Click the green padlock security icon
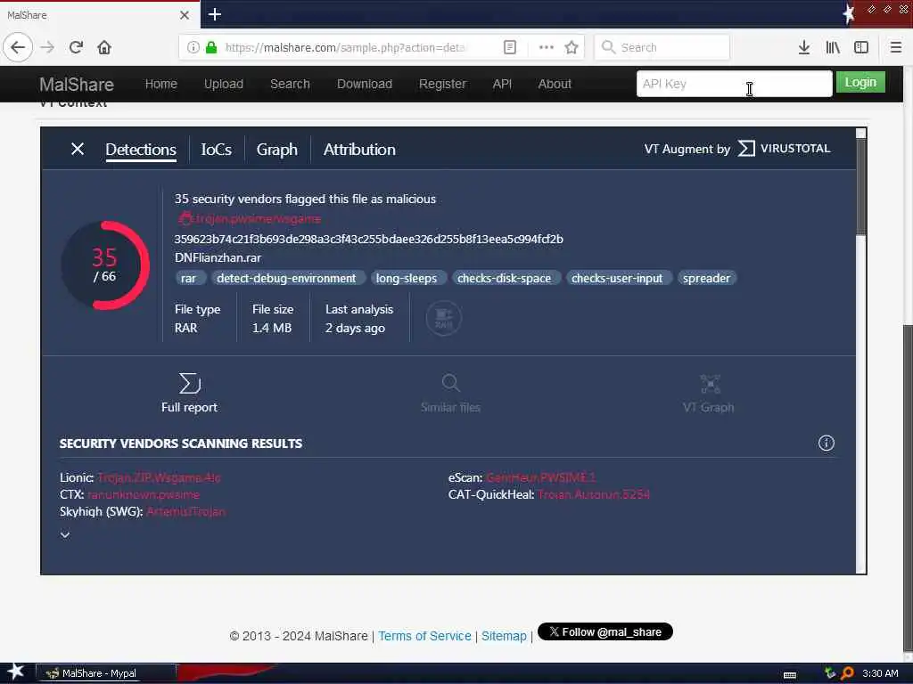Viewport: 913px width, 684px height. 212,47
